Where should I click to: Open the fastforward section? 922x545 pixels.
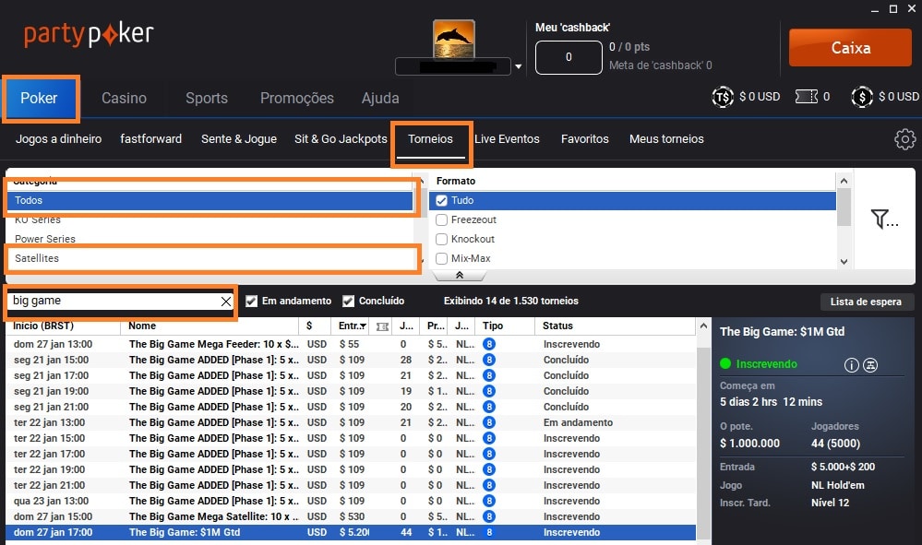[x=151, y=139]
